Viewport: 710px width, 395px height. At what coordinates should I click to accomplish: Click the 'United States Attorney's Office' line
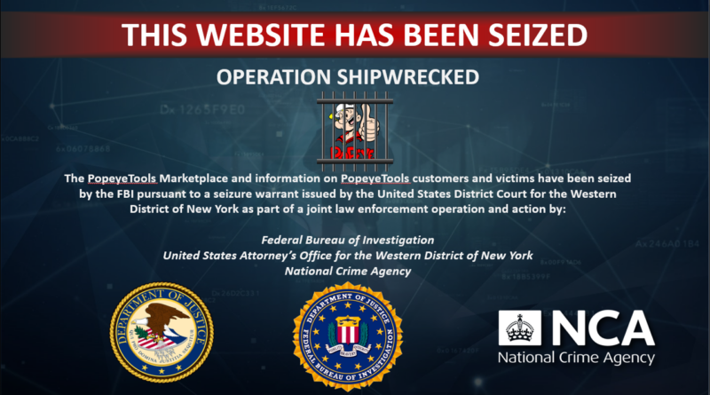[348, 256]
